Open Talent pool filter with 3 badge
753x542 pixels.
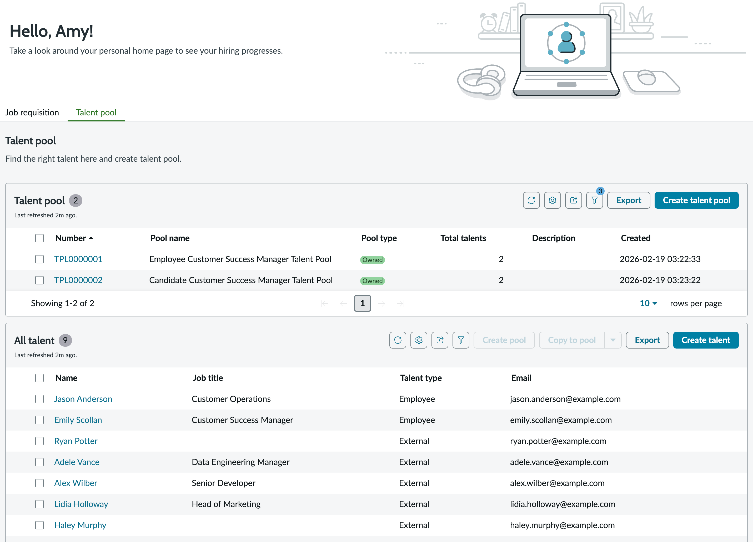[595, 200]
